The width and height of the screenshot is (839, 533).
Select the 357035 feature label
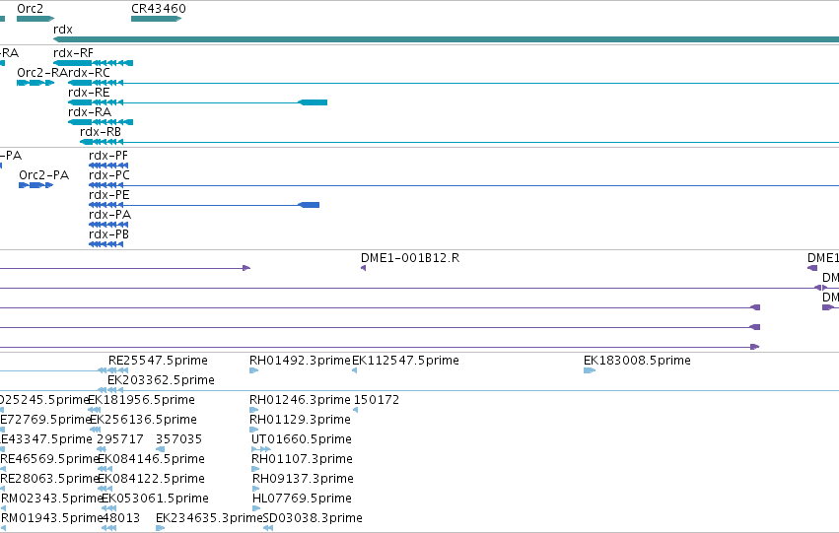(178, 439)
